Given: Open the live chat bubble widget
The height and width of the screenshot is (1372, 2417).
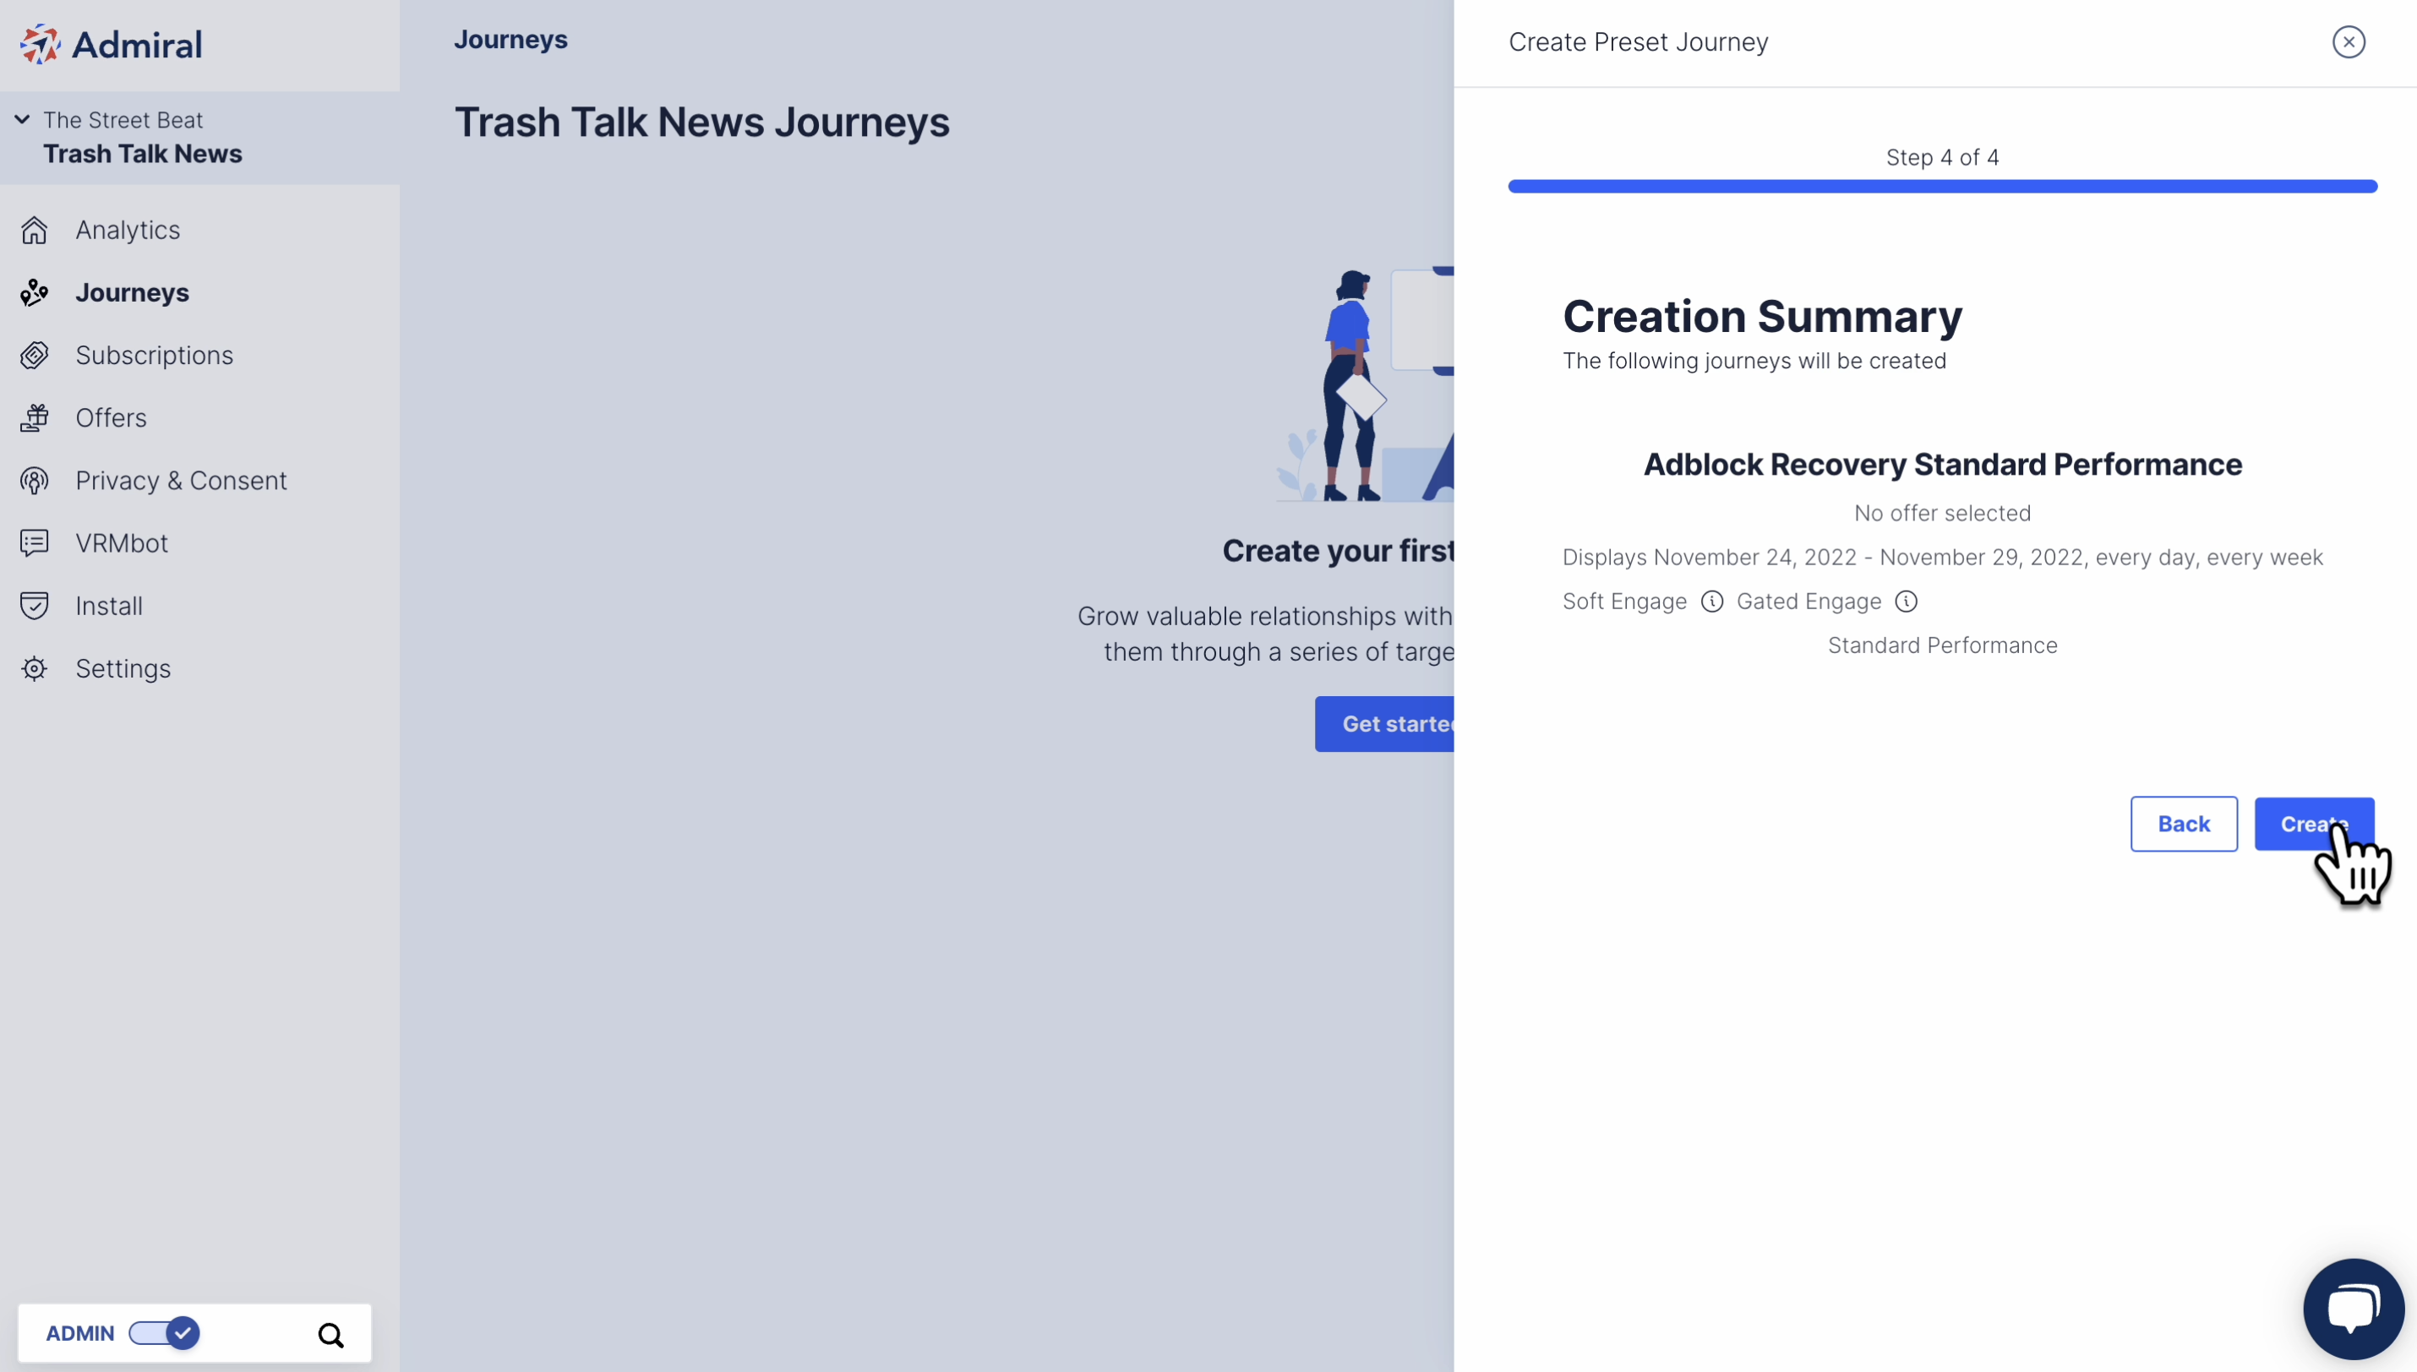Looking at the screenshot, I should (2353, 1309).
